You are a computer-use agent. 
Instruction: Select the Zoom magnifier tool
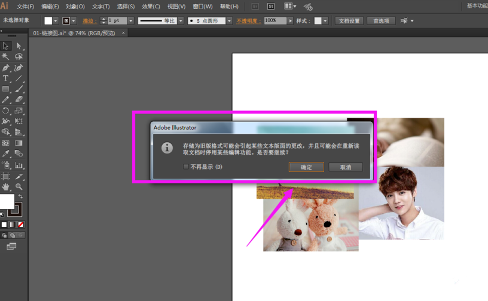coord(19,187)
